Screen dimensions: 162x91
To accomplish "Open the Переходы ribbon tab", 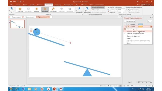I will [x=40, y=5].
